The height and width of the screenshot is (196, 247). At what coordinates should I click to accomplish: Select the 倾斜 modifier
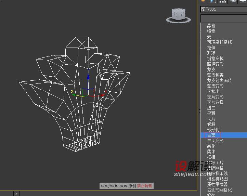211,124
